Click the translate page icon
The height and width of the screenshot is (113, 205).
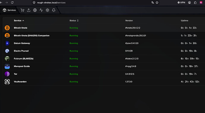coord(153,2)
